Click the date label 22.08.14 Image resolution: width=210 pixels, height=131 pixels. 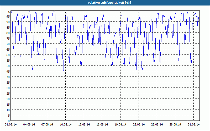coord(139,124)
